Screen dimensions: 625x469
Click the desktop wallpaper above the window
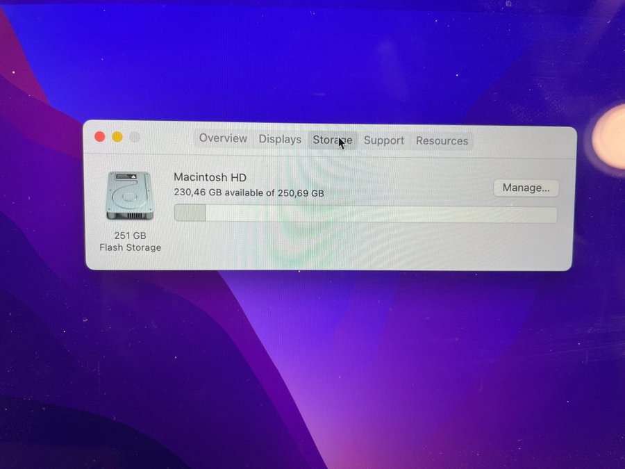(x=312, y=63)
